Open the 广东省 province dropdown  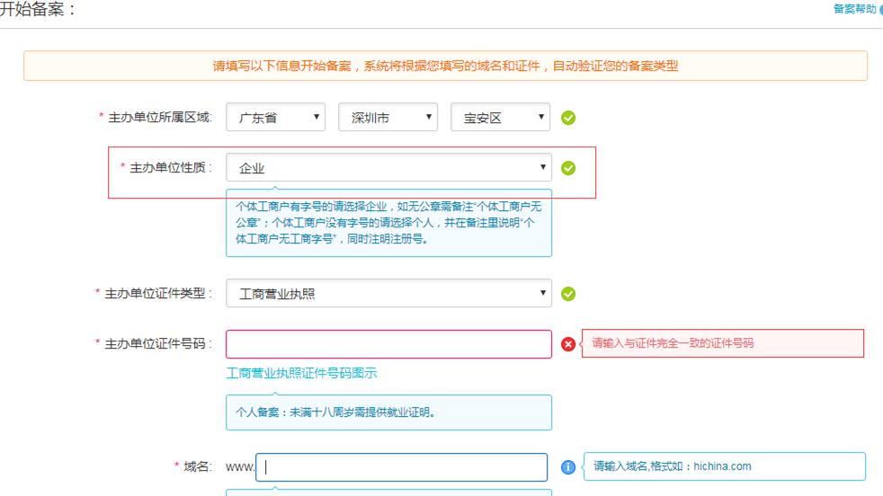click(x=275, y=118)
